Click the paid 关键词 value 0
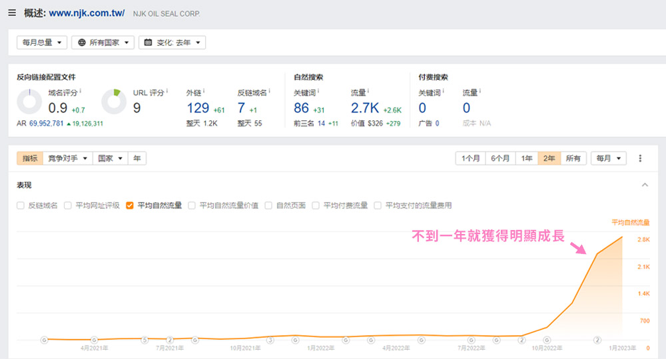The width and height of the screenshot is (666, 359). point(422,108)
